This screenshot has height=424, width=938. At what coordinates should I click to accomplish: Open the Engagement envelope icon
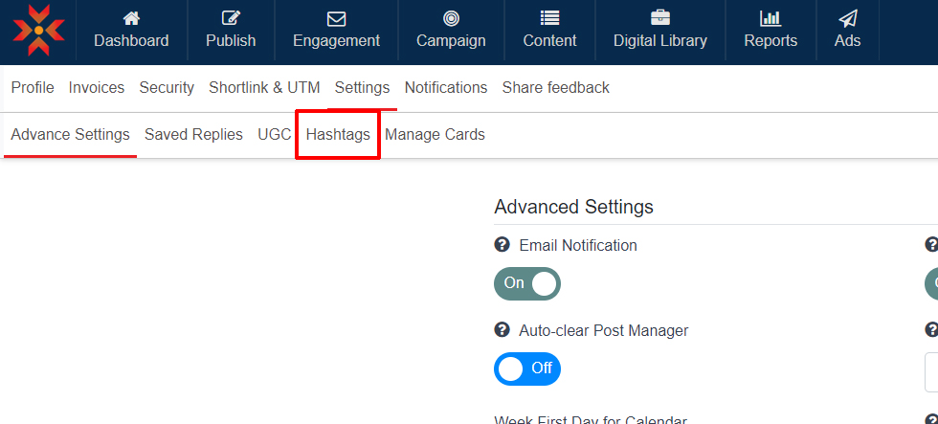pos(336,18)
